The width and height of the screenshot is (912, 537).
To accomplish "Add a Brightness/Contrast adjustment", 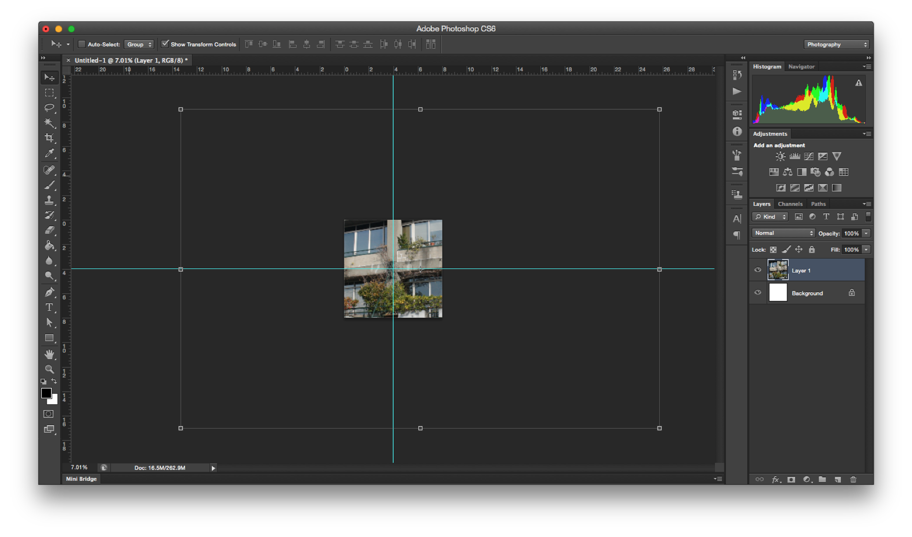I will tap(780, 157).
